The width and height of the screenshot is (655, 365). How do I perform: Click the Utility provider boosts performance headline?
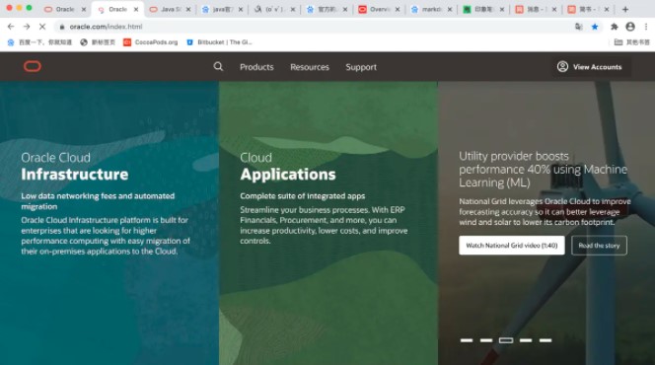(x=544, y=169)
